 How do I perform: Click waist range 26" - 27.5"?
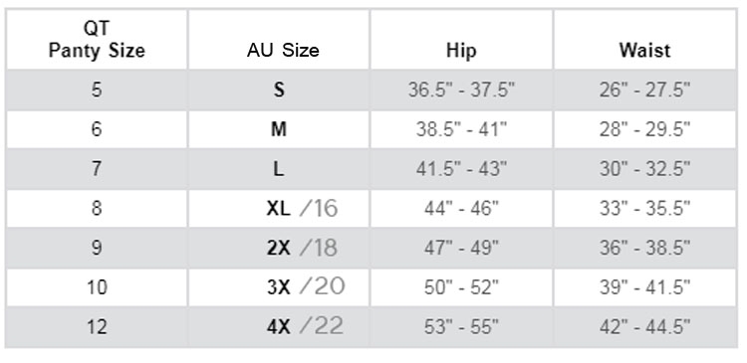coord(645,90)
